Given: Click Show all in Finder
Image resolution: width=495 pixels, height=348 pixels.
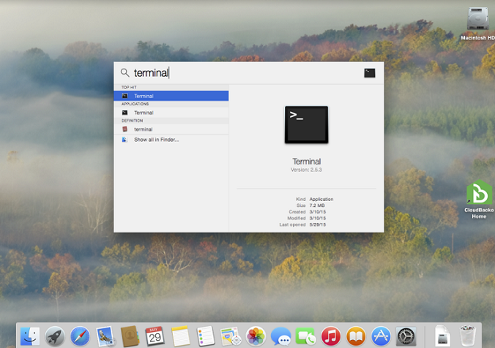Looking at the screenshot, I should pyautogui.click(x=156, y=139).
